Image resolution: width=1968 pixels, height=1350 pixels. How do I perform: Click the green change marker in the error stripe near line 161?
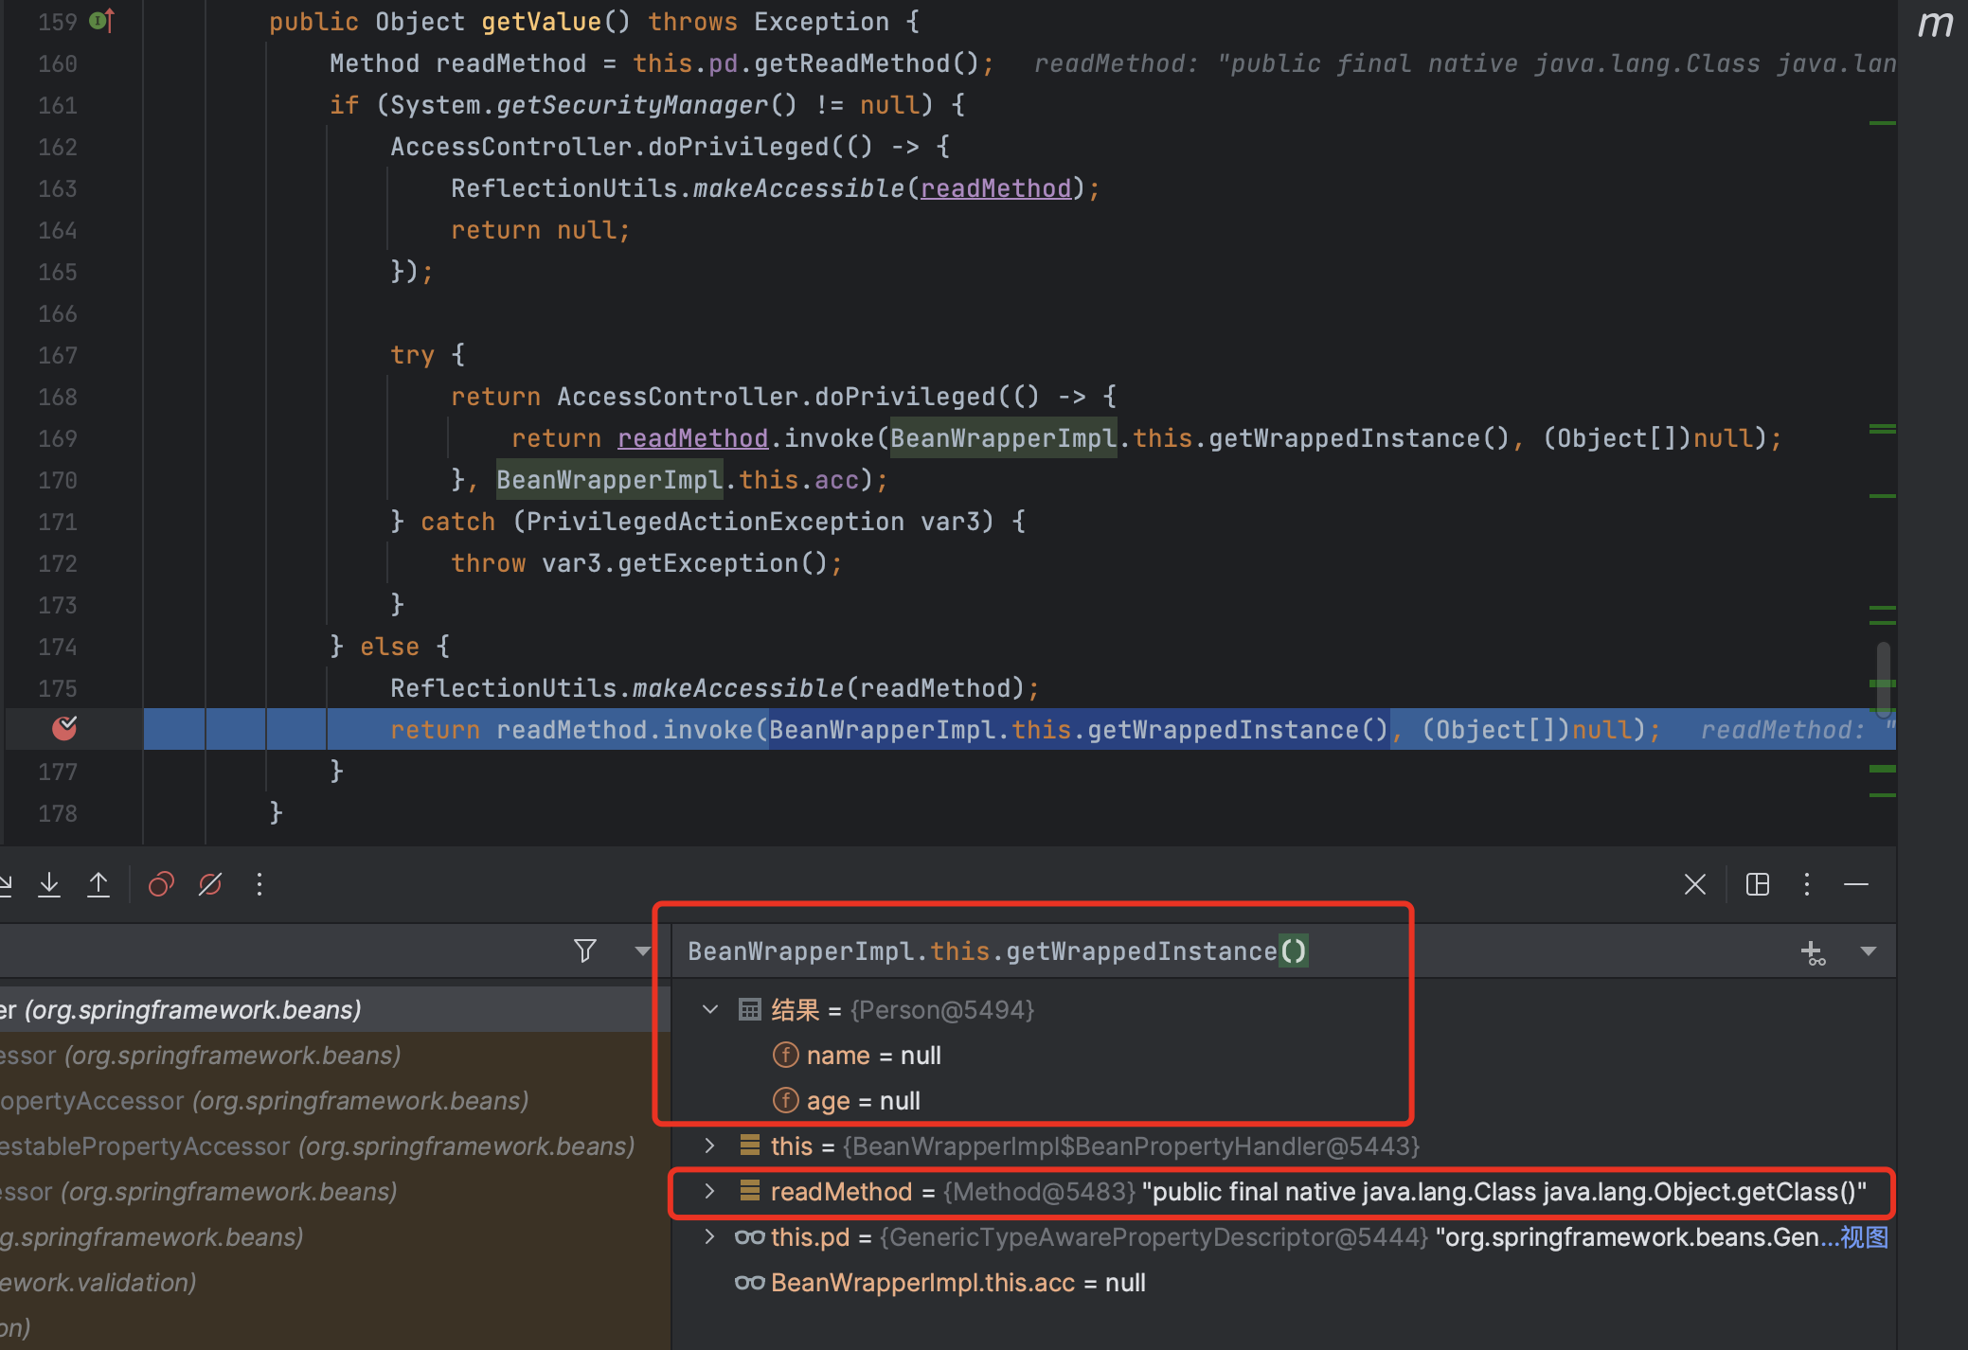coord(1883,123)
